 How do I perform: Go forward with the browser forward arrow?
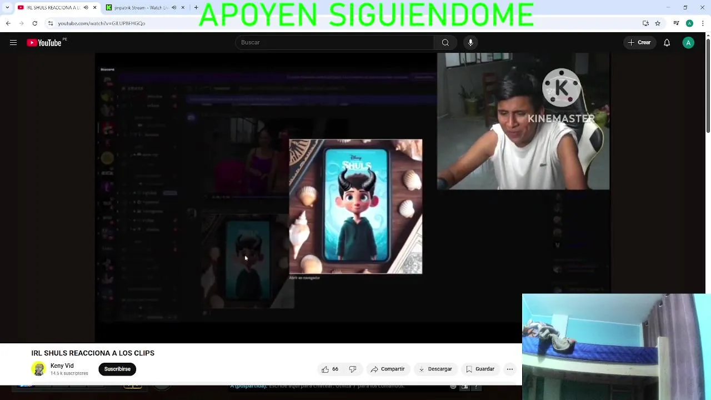21,23
